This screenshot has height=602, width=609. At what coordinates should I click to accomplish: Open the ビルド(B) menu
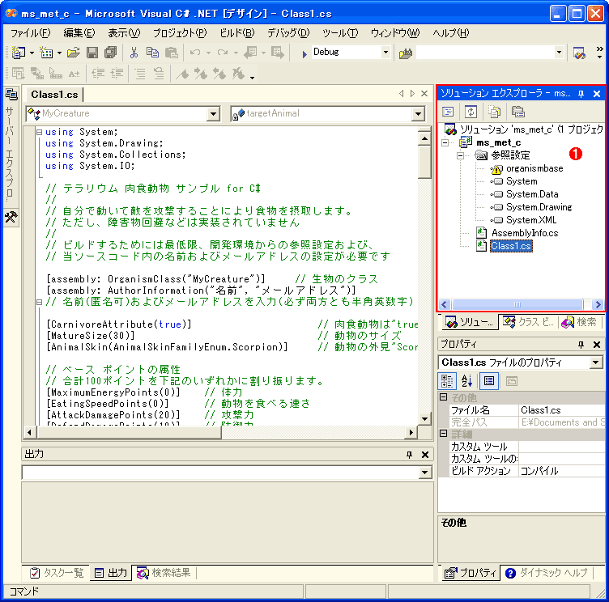(237, 33)
